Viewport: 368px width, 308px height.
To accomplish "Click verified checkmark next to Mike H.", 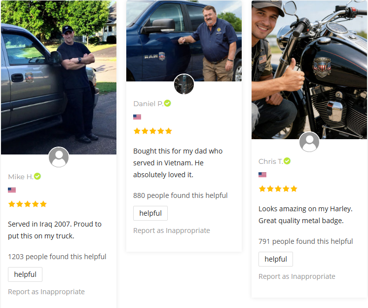I will (37, 176).
